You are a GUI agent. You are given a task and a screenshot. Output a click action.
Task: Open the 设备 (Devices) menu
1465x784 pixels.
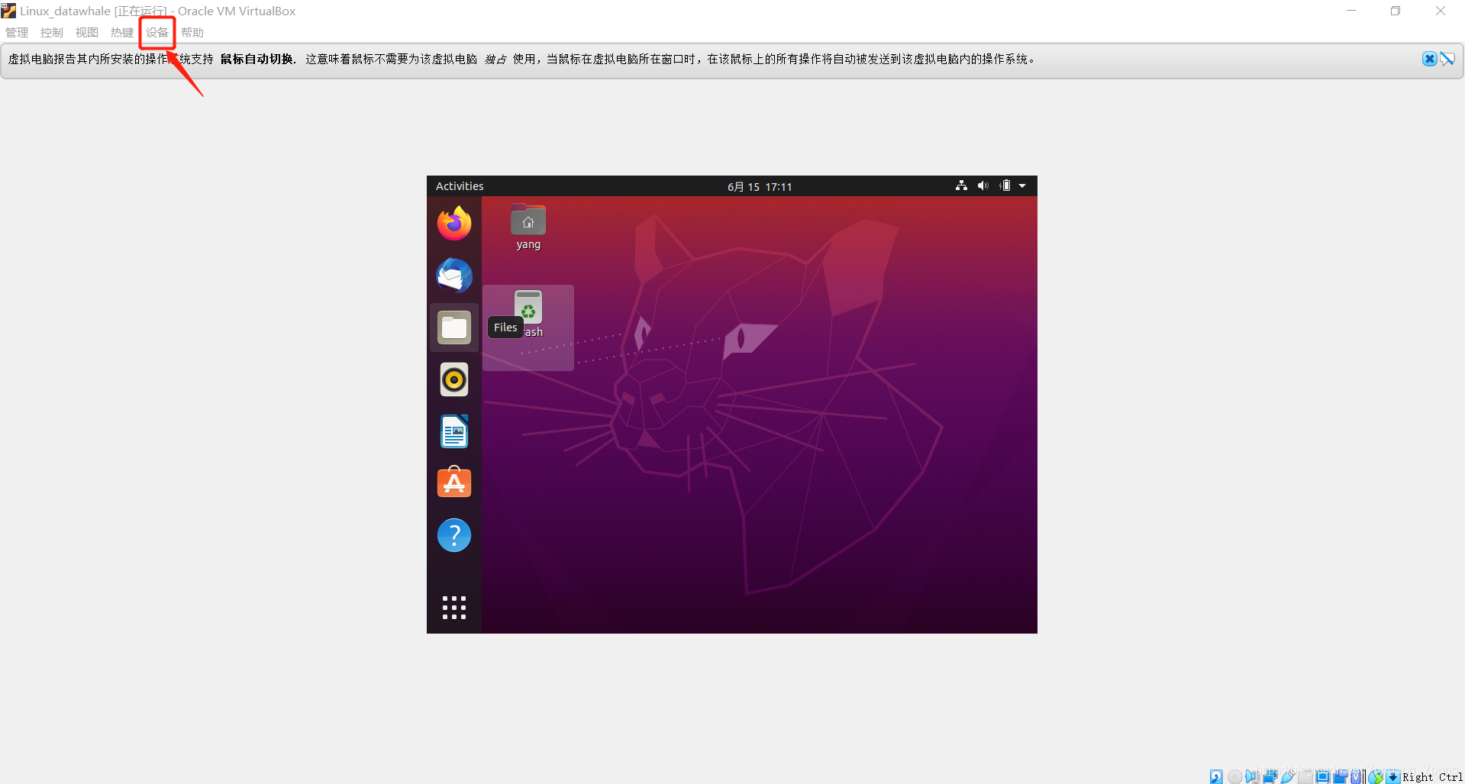[157, 33]
